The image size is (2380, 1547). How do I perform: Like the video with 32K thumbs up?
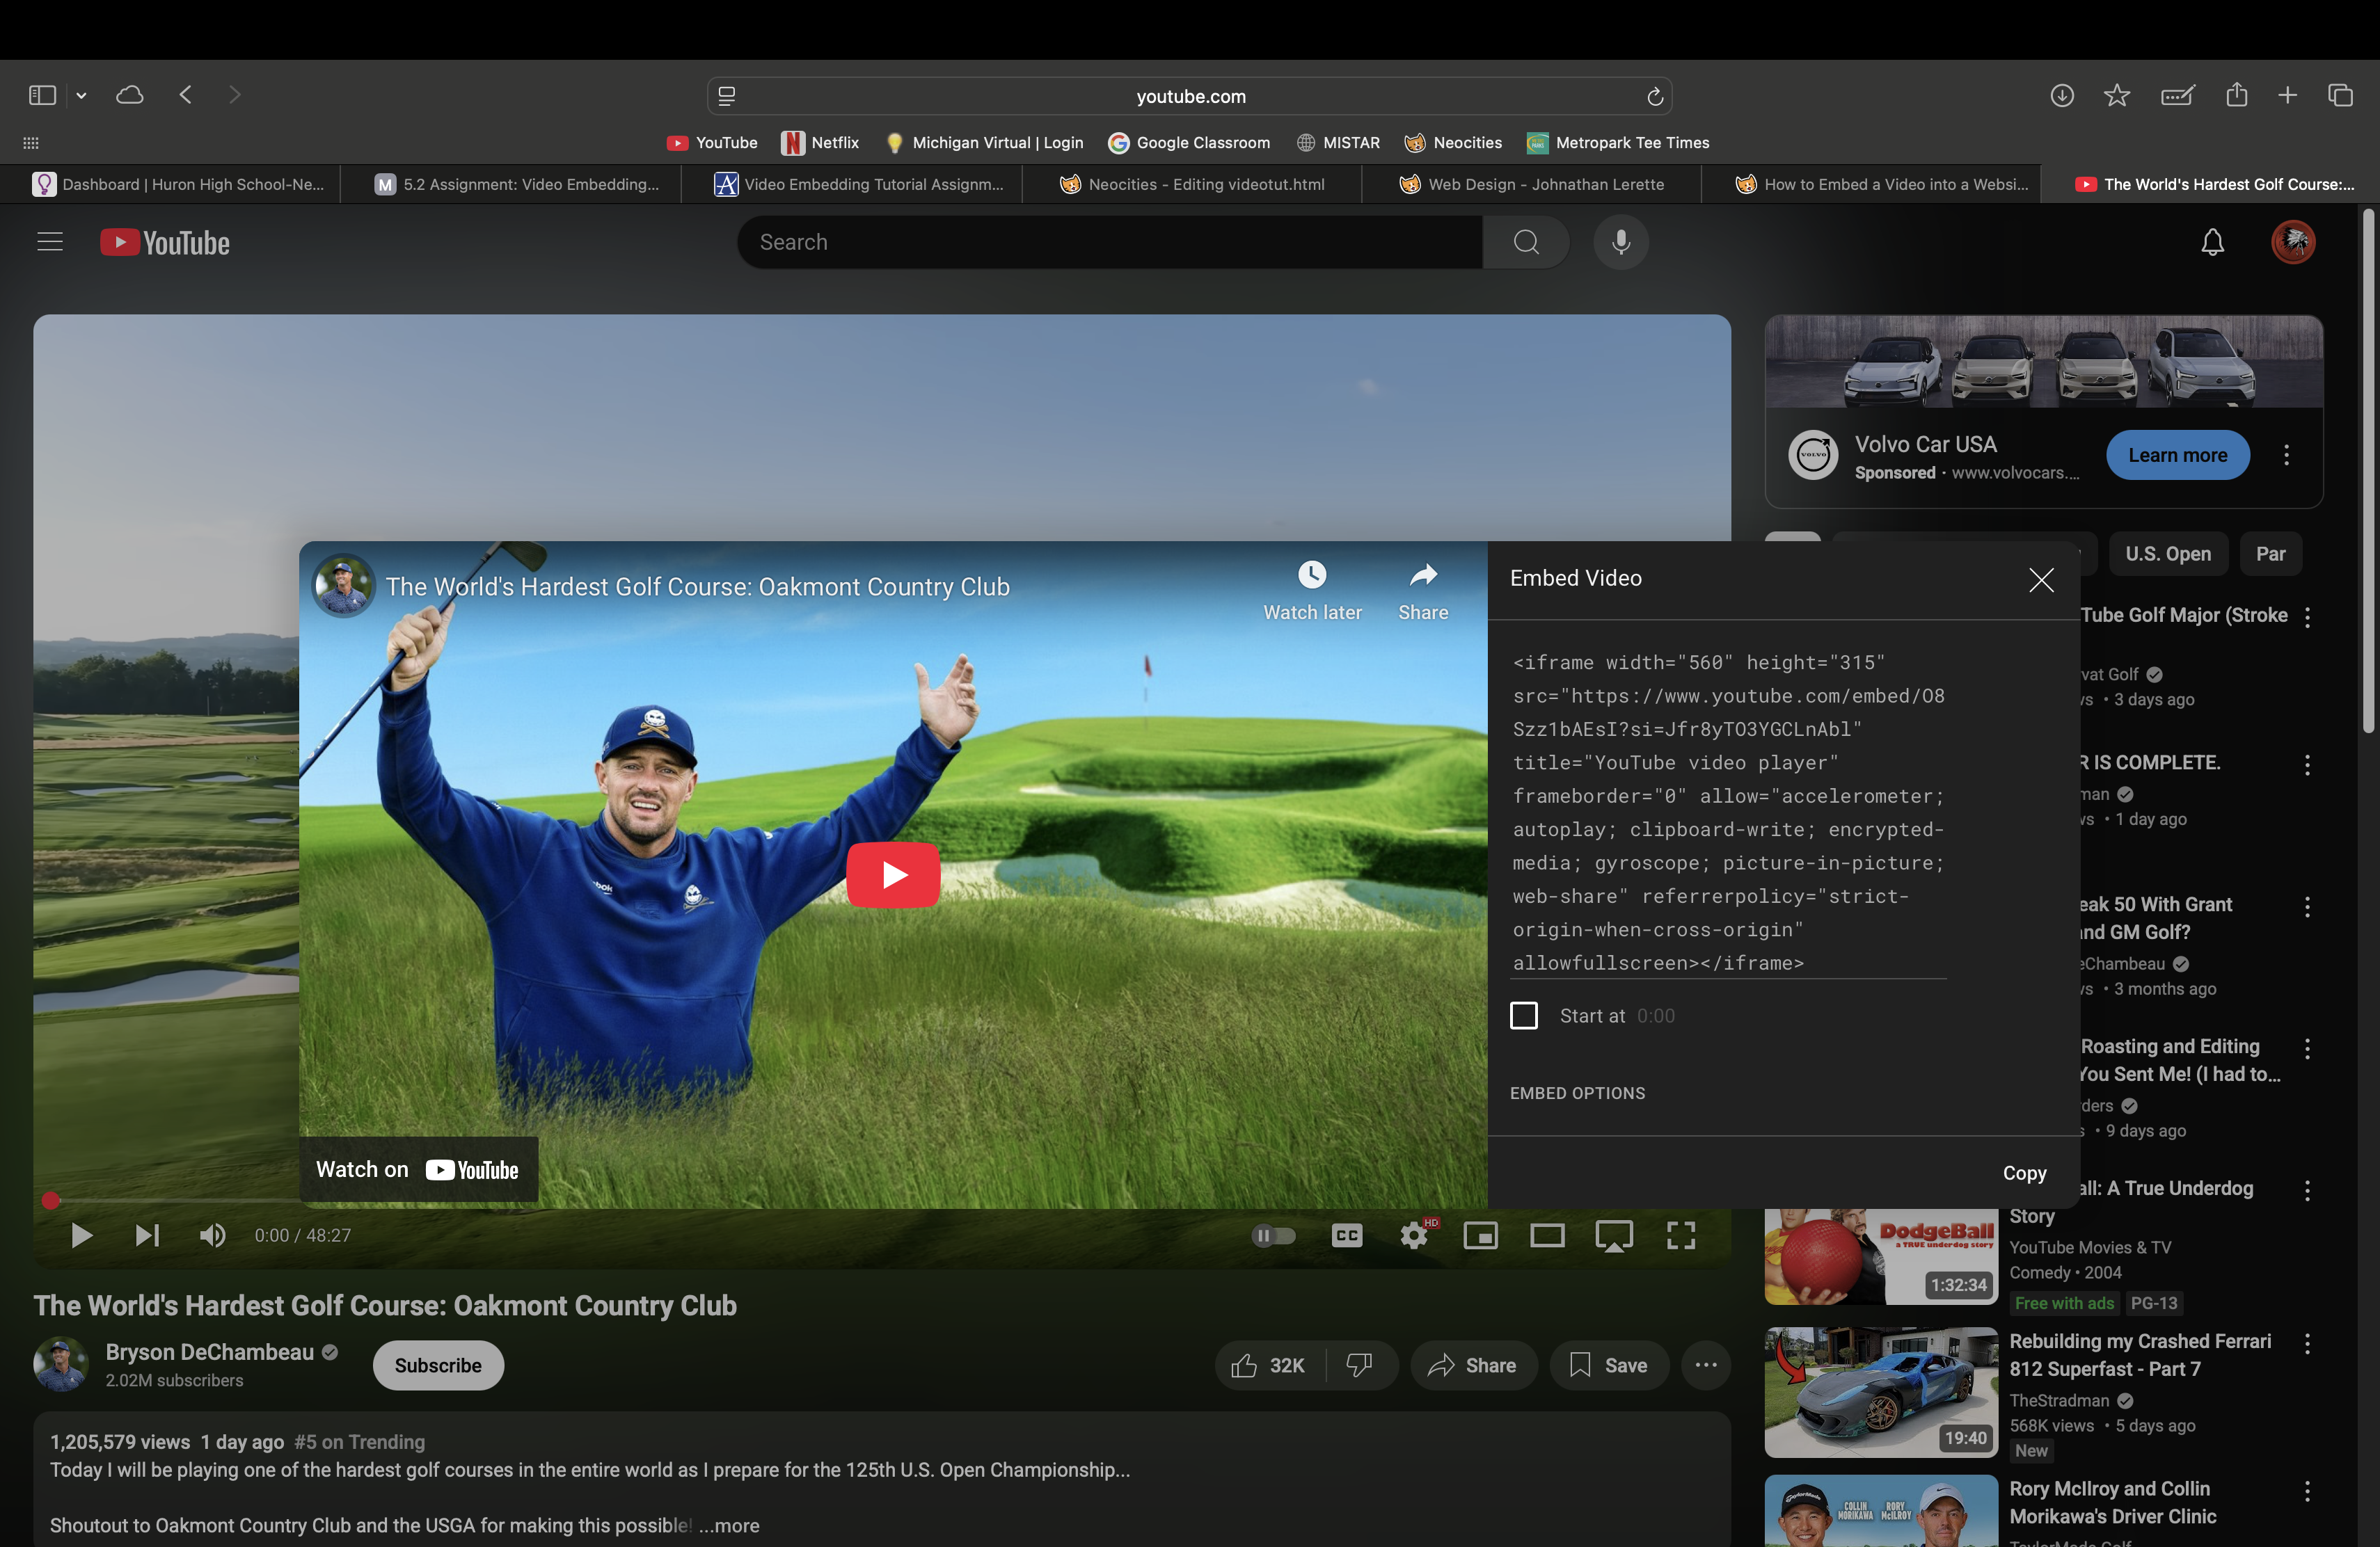click(1268, 1365)
